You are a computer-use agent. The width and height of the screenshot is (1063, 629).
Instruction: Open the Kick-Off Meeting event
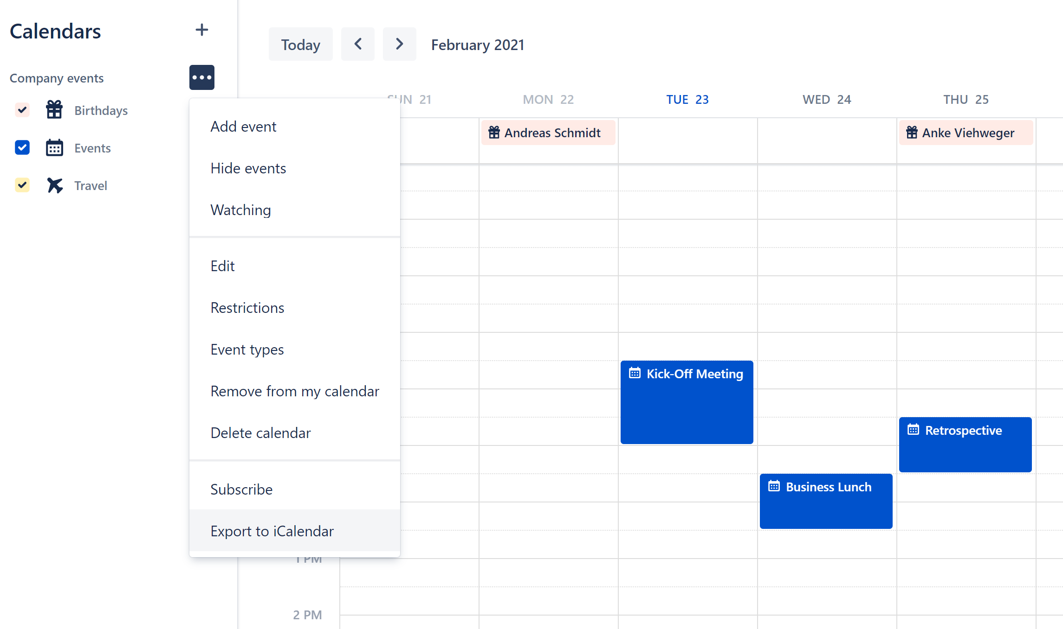[x=687, y=401]
